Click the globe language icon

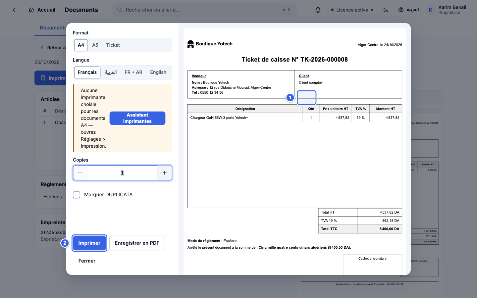401,10
